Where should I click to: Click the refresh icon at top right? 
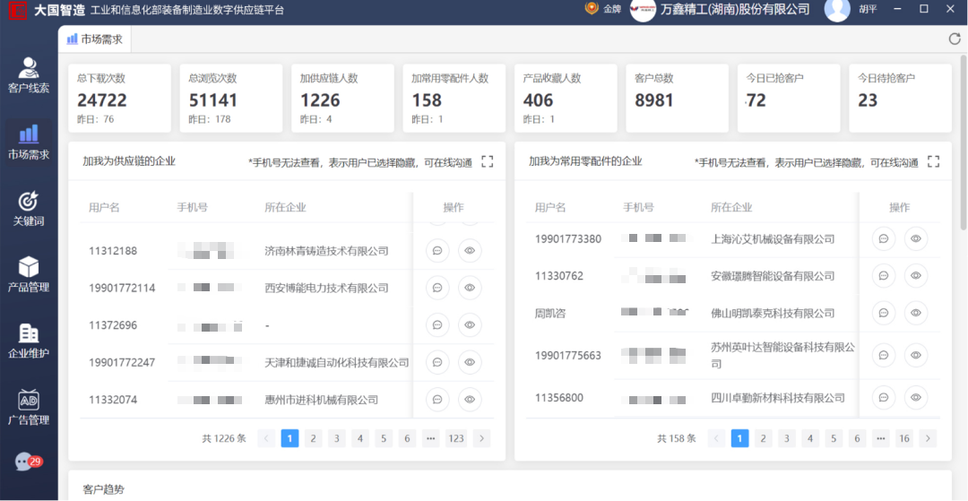955,39
